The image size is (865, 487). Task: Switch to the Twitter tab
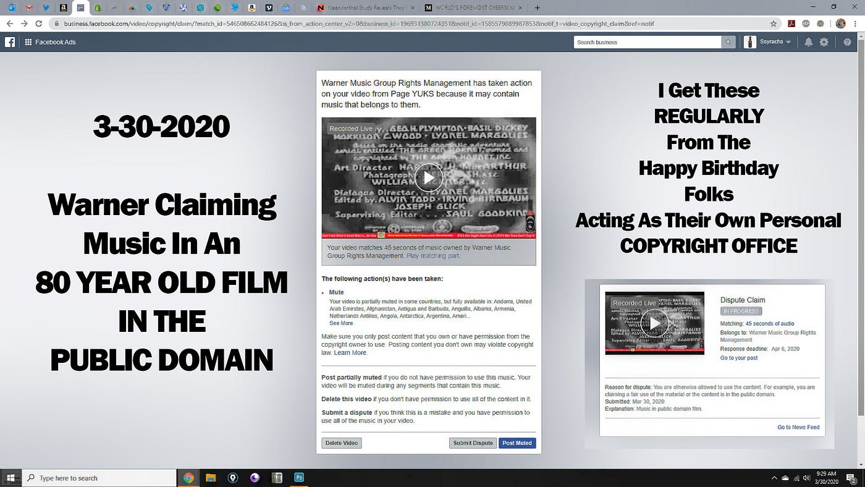tap(46, 8)
